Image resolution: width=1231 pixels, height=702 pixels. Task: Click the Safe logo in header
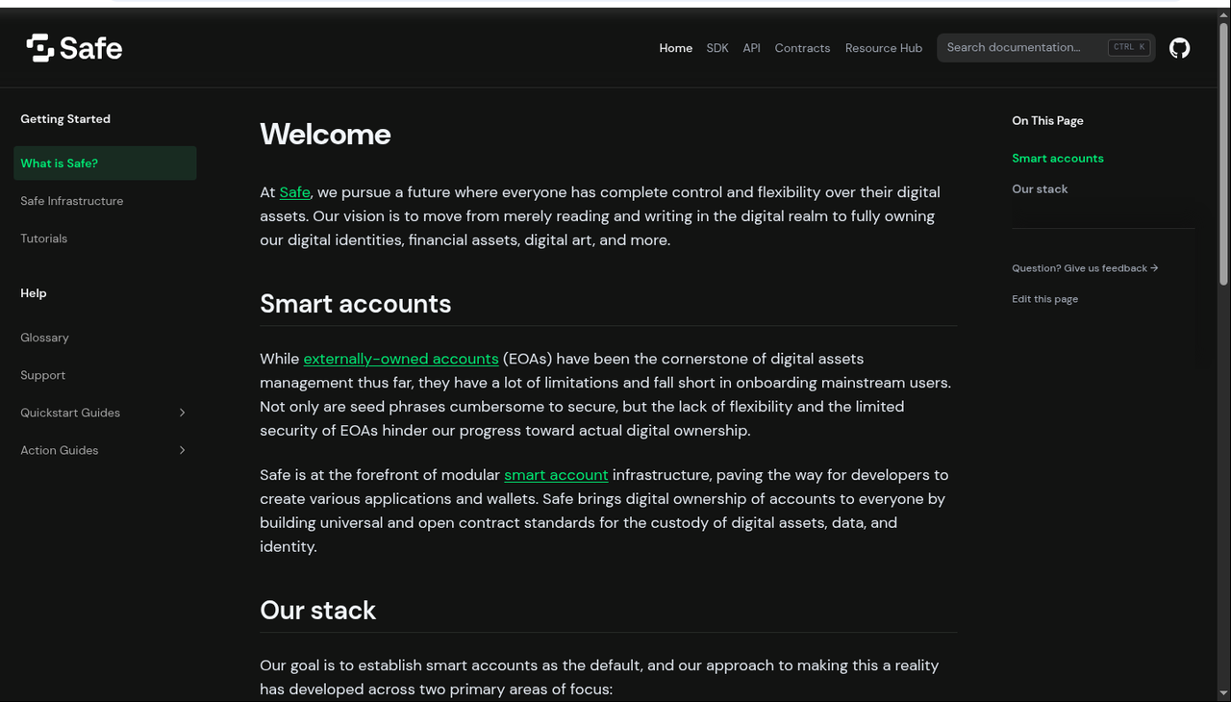tap(74, 48)
